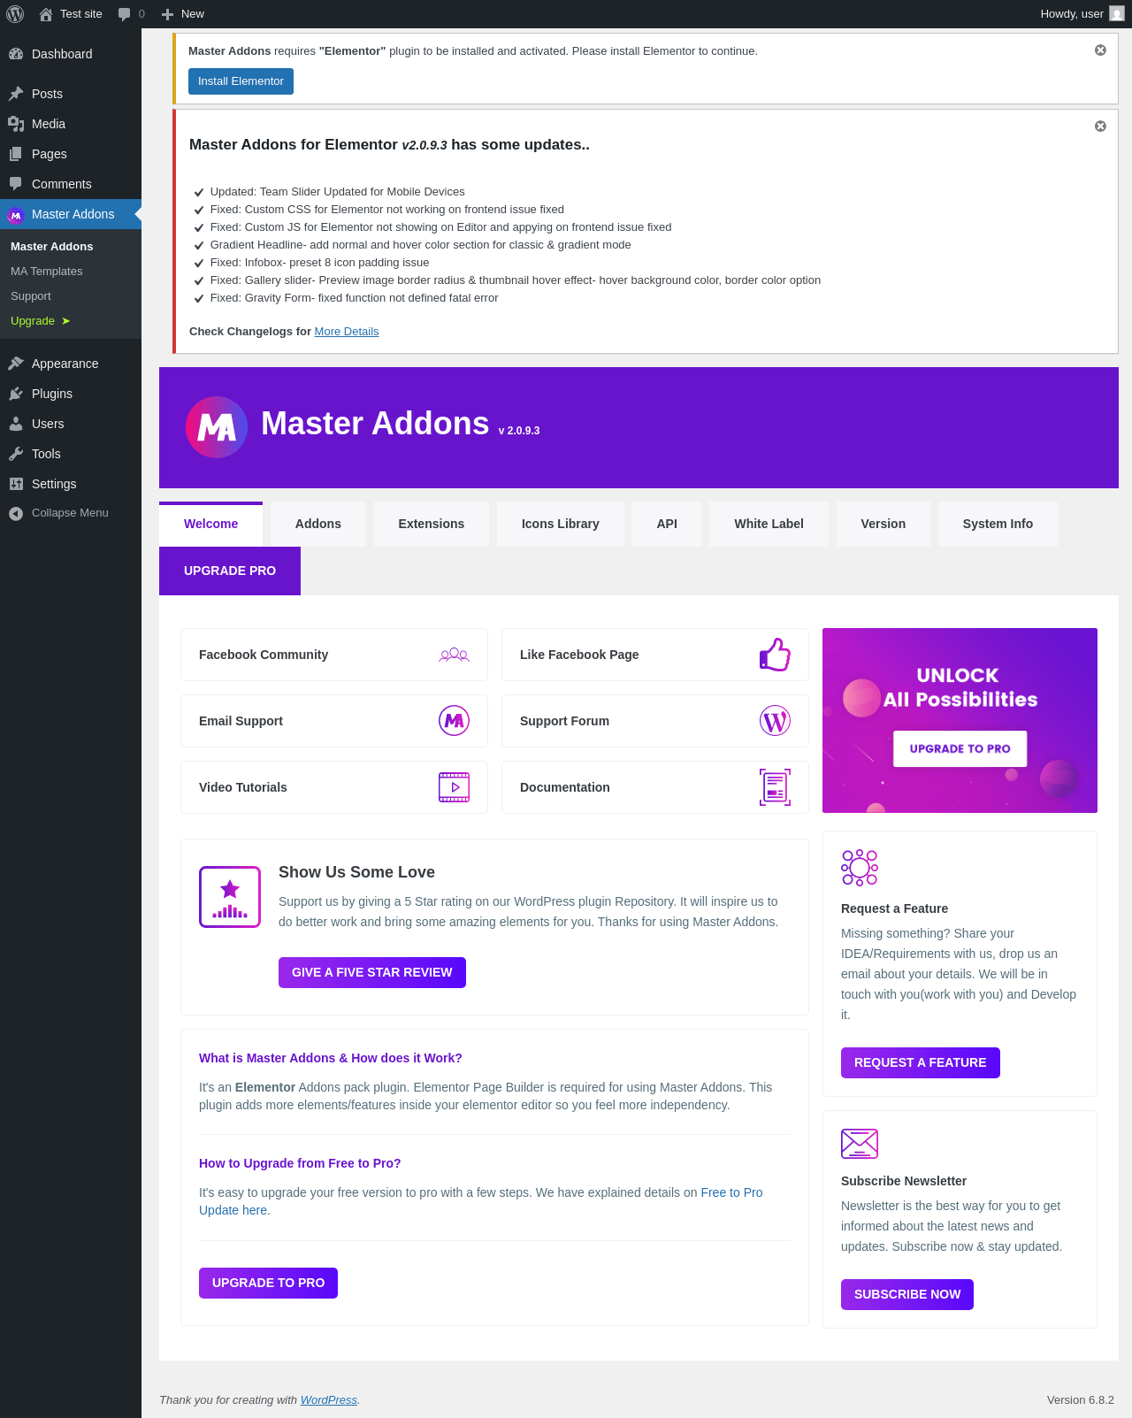Open comments bubble in admin bar

pos(131,14)
